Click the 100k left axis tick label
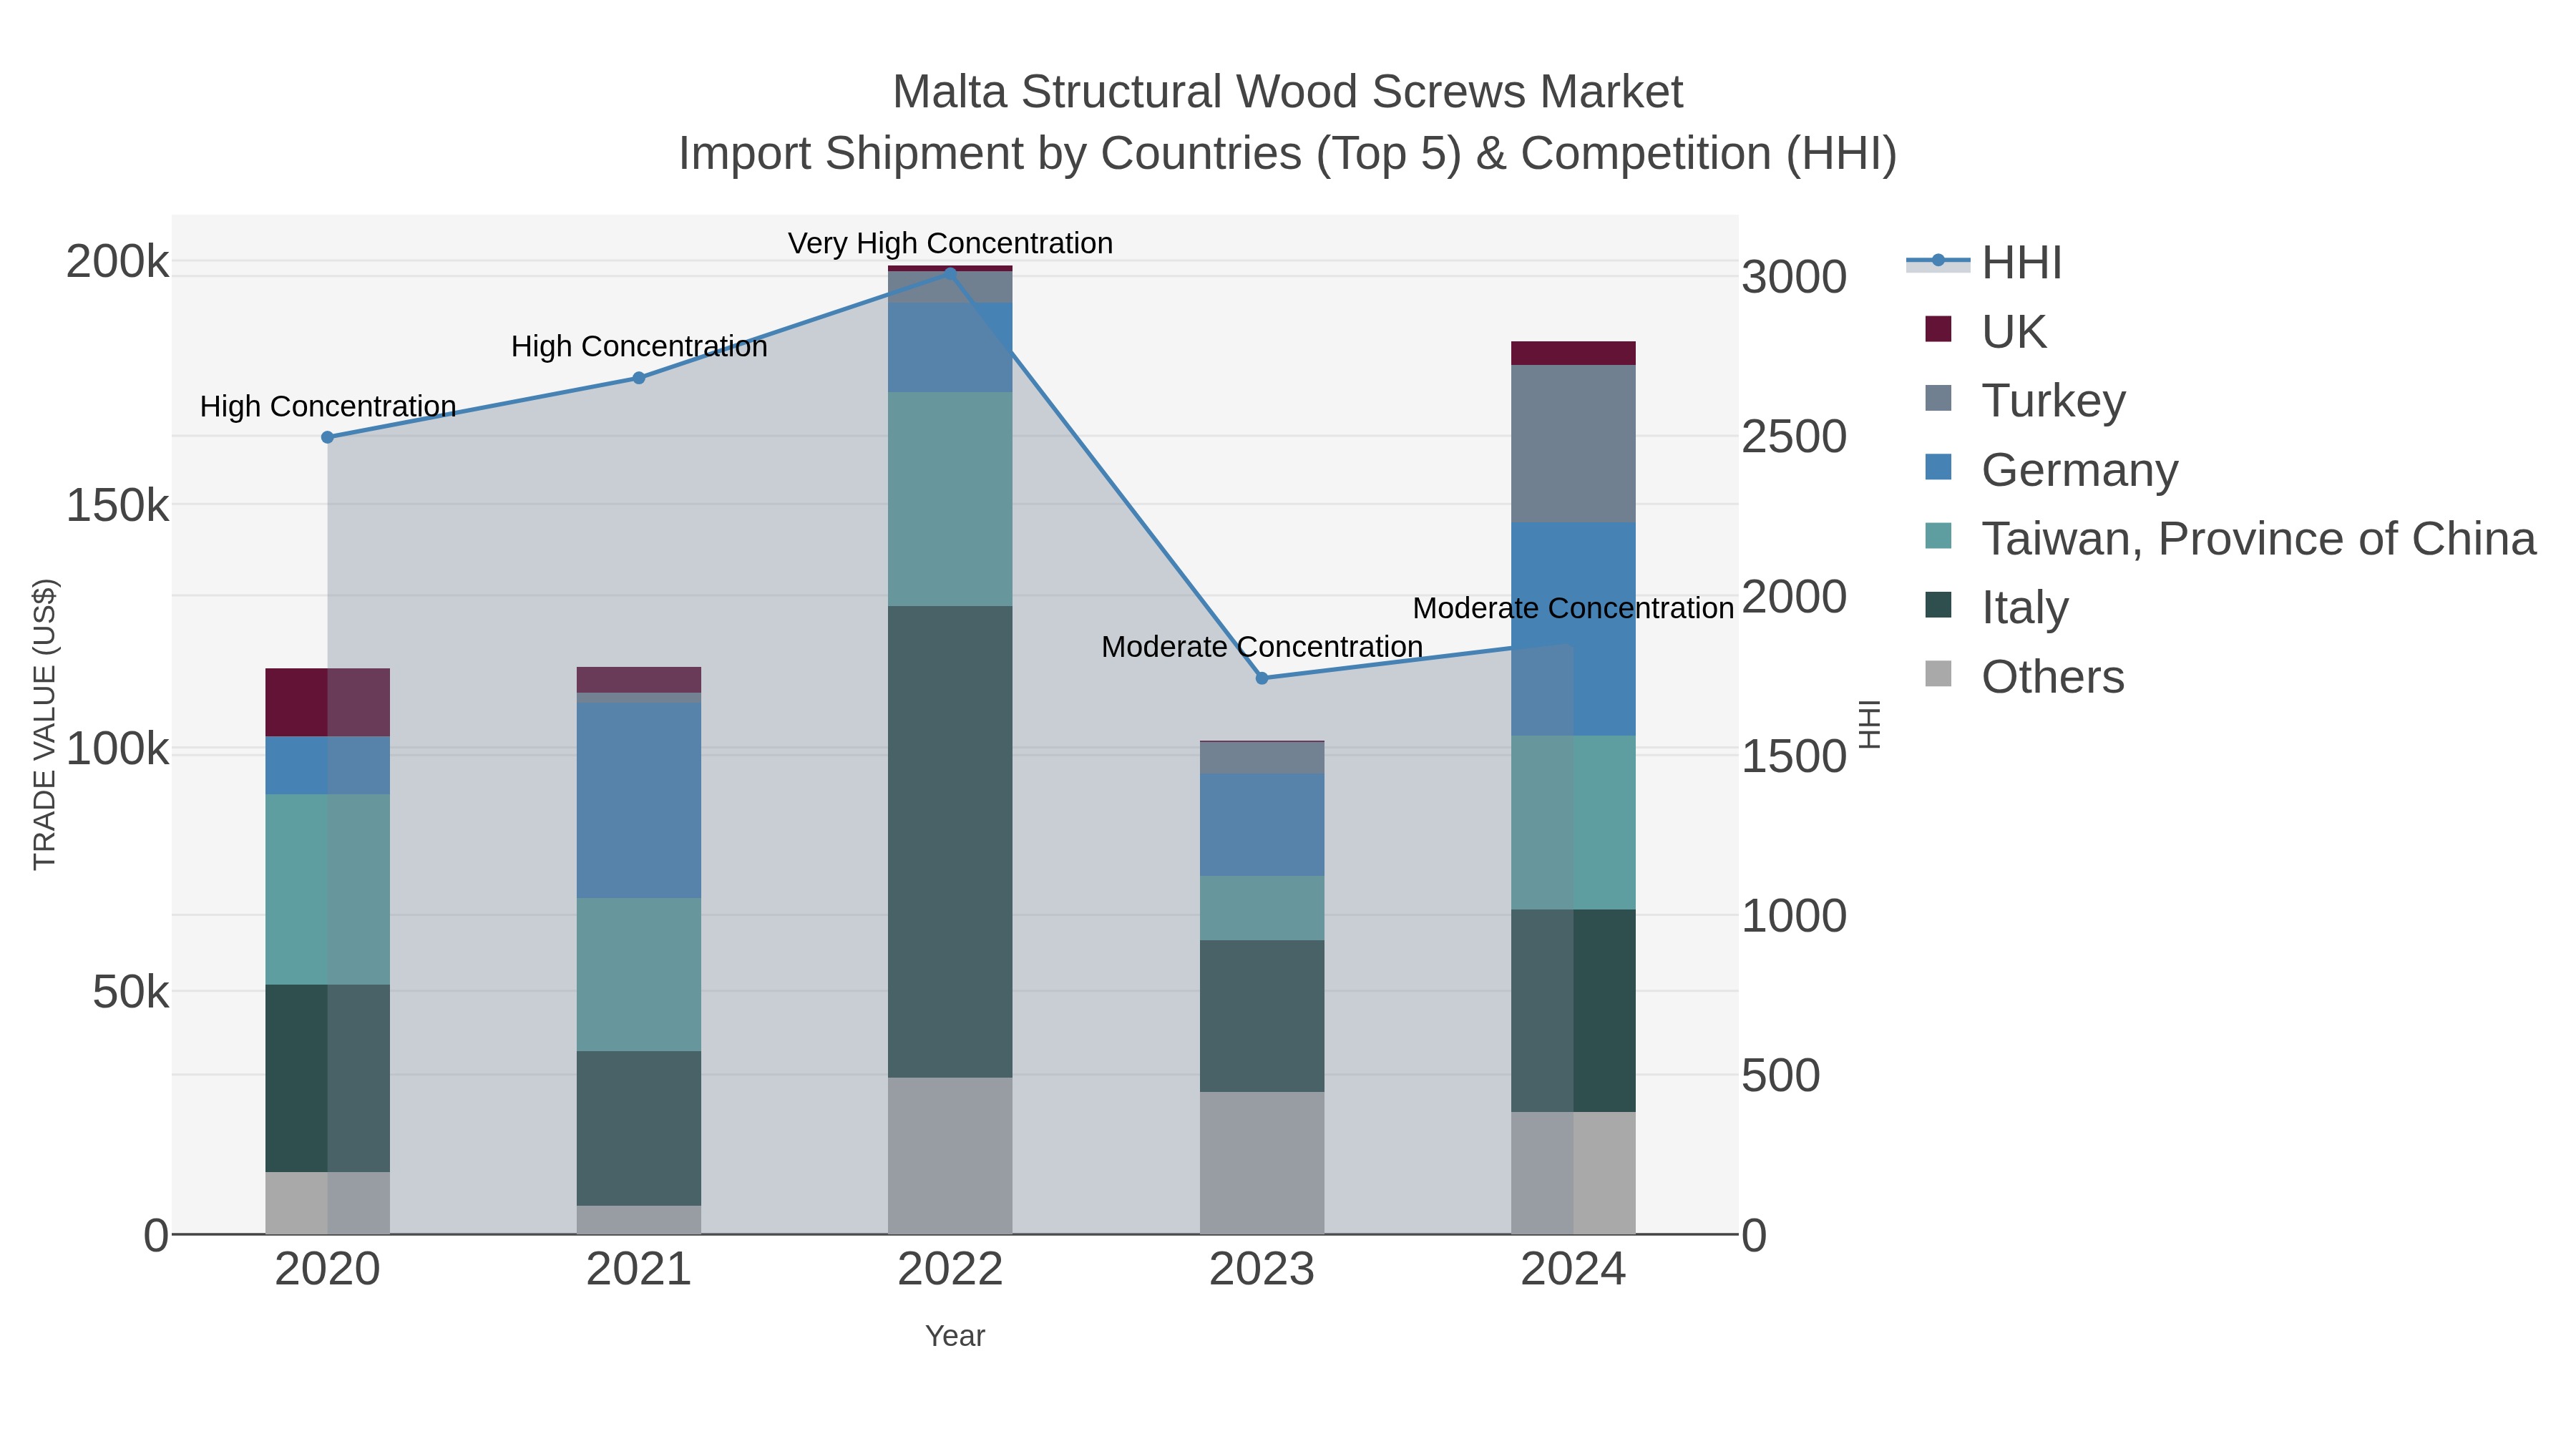The image size is (2576, 1449). tap(117, 749)
